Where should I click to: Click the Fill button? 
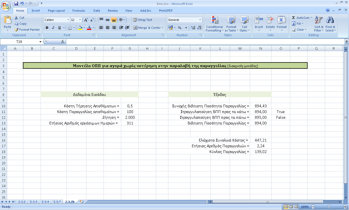tap(297, 24)
